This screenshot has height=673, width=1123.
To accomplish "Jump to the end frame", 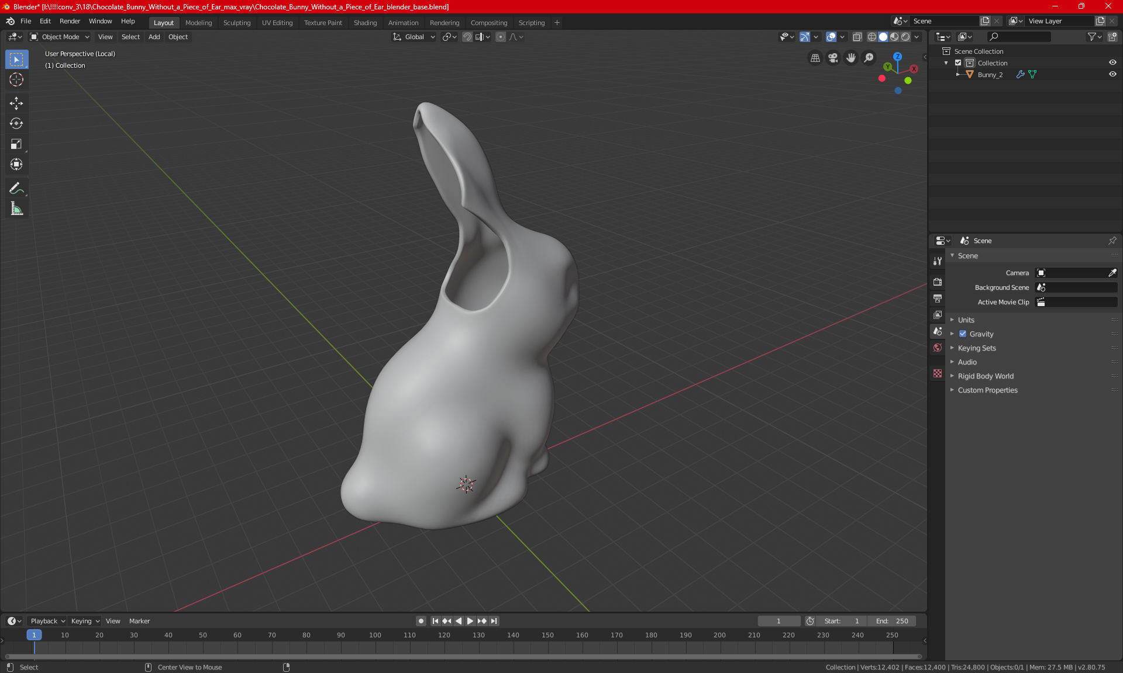I will [x=494, y=621].
